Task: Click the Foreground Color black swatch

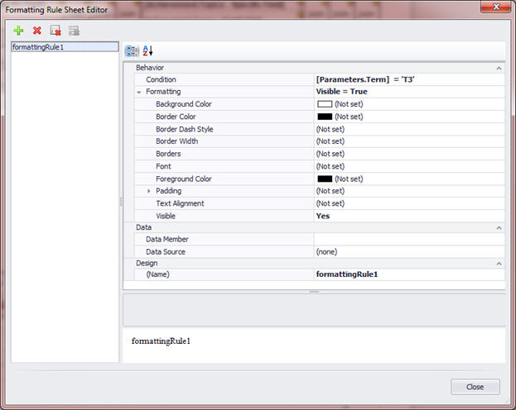Action: click(x=324, y=179)
